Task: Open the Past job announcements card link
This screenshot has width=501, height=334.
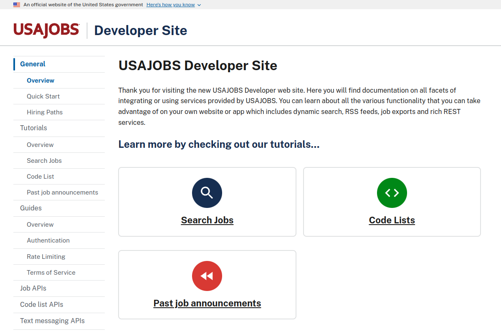Action: (x=207, y=303)
